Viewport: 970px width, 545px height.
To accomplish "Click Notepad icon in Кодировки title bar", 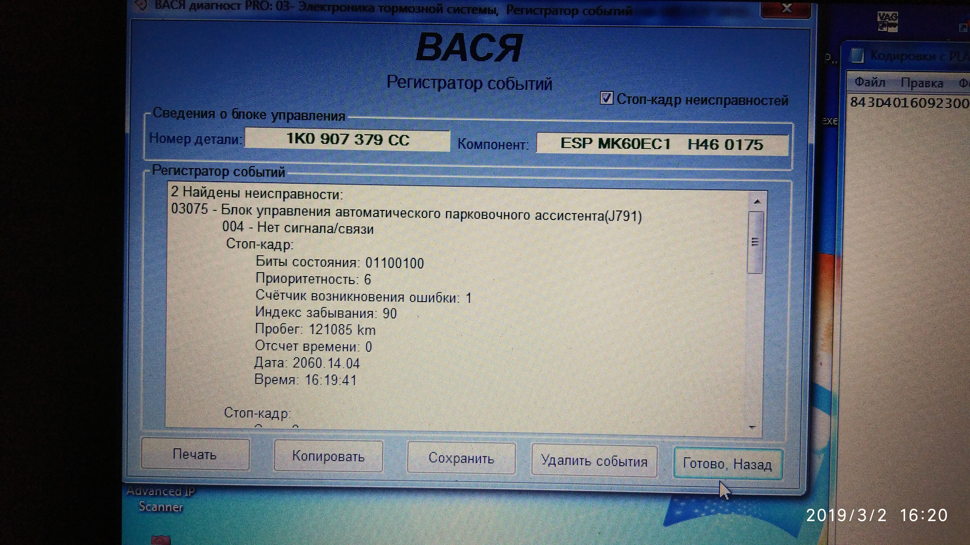I will pyautogui.click(x=857, y=55).
